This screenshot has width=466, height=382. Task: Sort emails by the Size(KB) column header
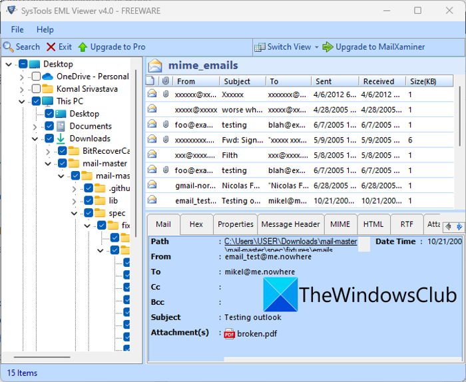(x=429, y=81)
